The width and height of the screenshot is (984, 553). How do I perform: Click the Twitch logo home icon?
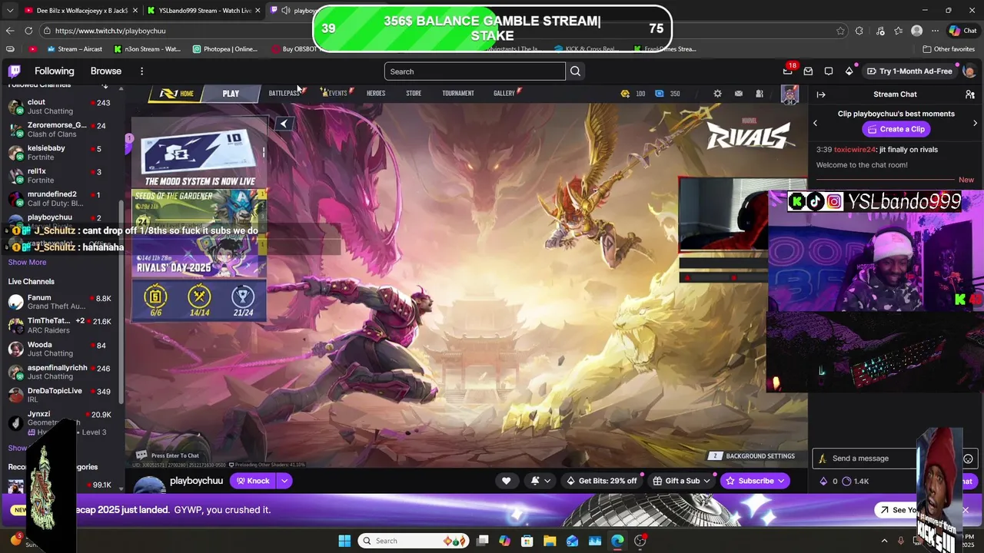14,71
